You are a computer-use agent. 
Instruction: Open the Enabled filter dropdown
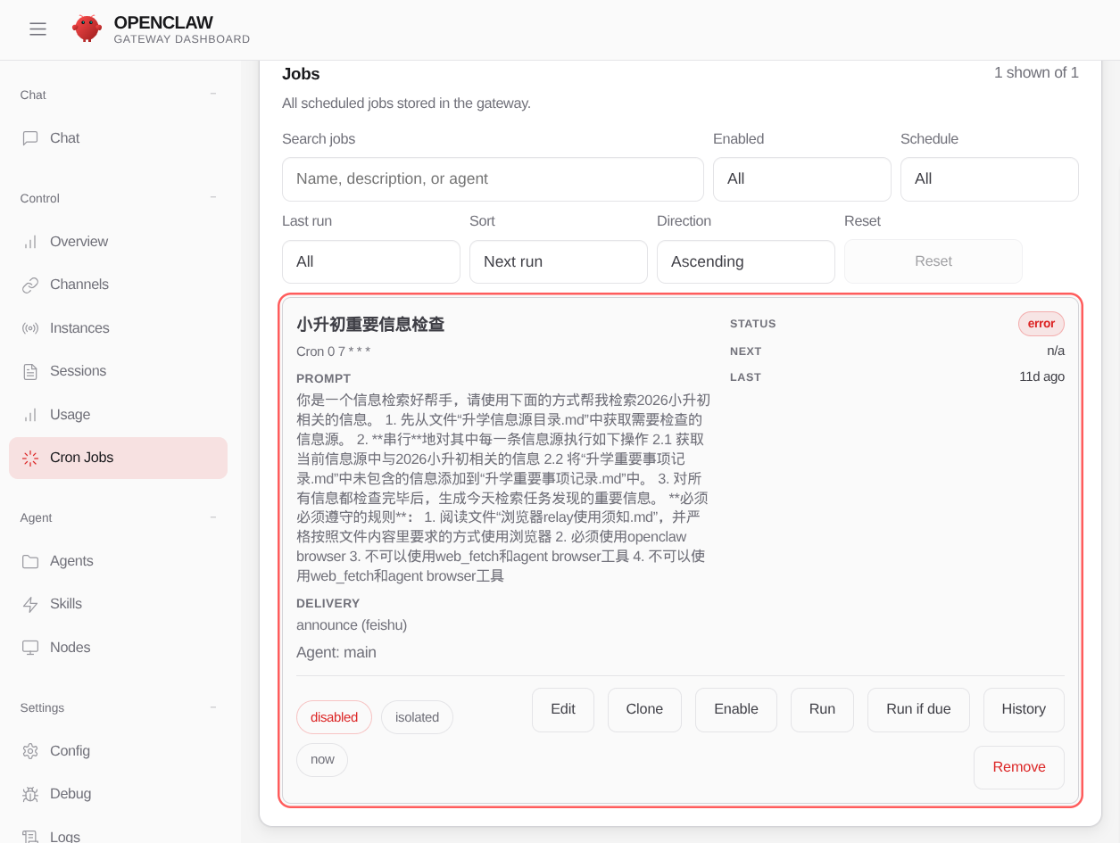pos(801,179)
